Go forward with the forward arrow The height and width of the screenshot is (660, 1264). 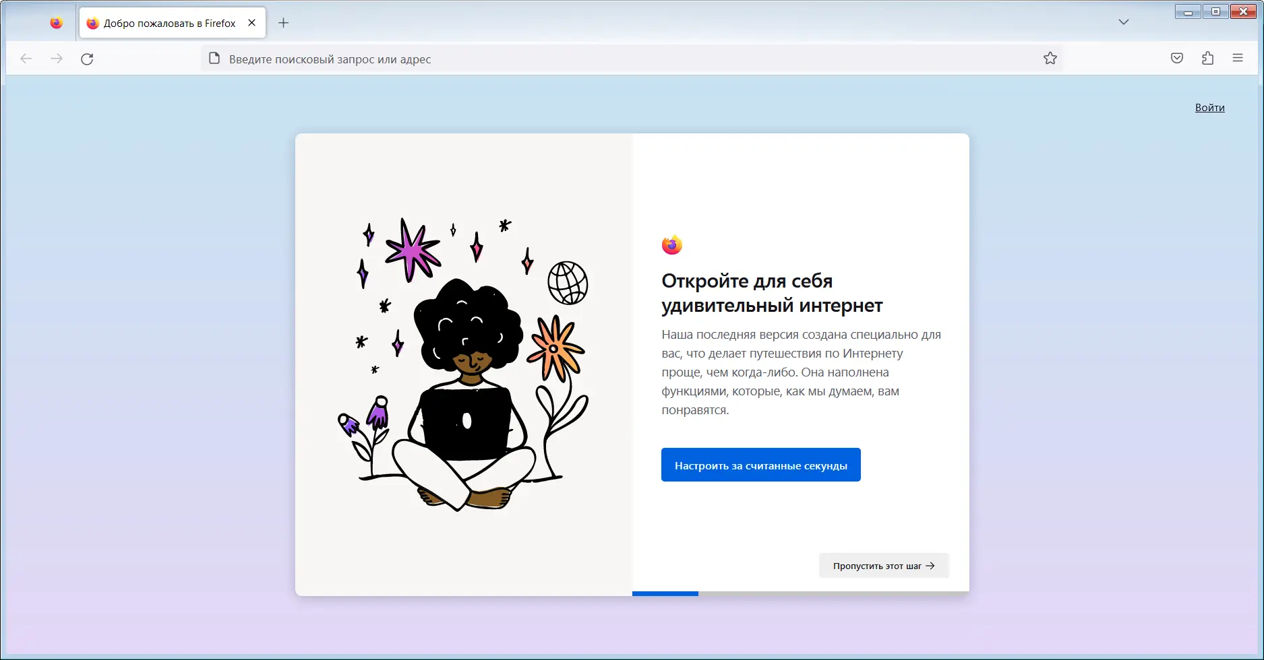pos(57,59)
